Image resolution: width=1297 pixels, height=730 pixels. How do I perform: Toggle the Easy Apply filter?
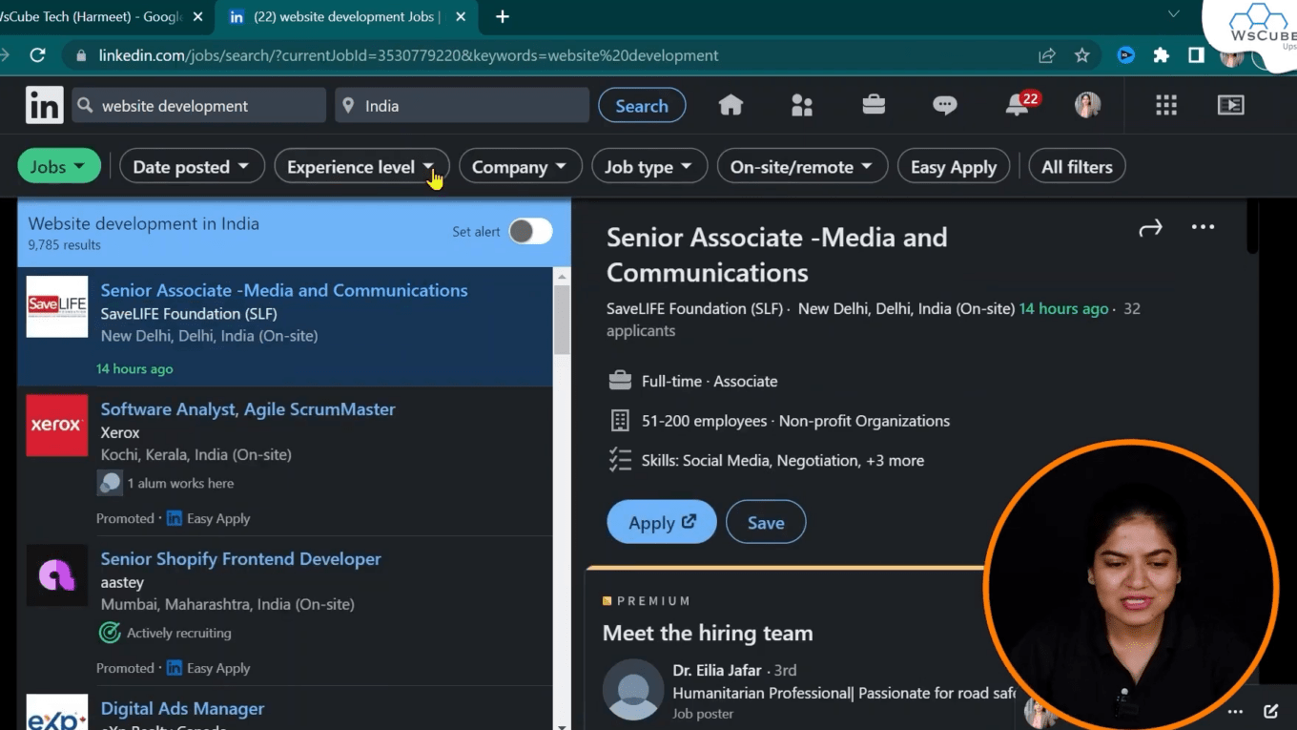(x=953, y=167)
